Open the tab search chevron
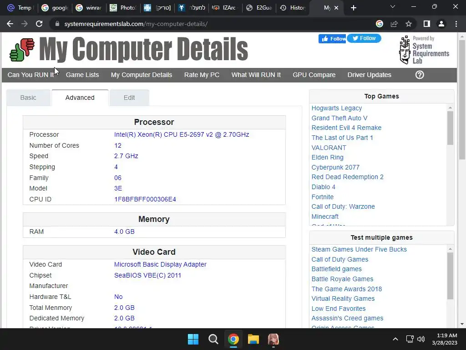This screenshot has height=350, width=466. point(393,6)
